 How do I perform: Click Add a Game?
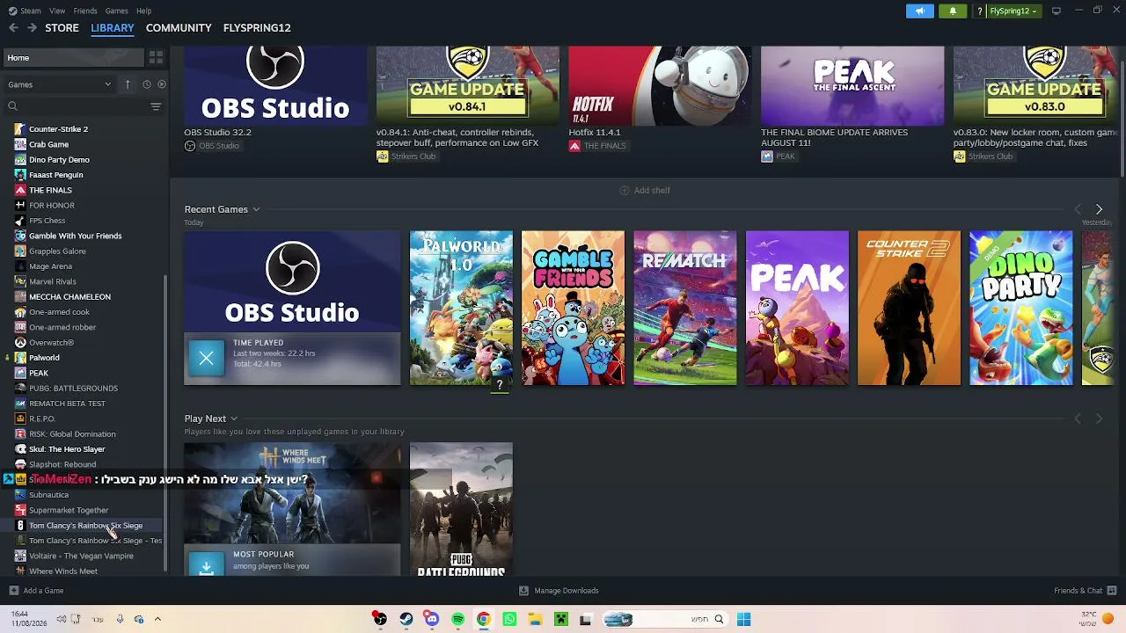36,591
